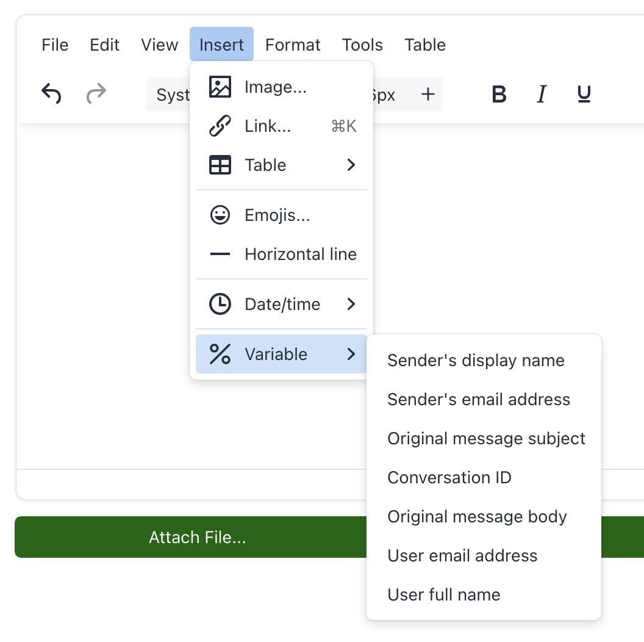
Task: Insert User email address variable
Action: click(484, 555)
